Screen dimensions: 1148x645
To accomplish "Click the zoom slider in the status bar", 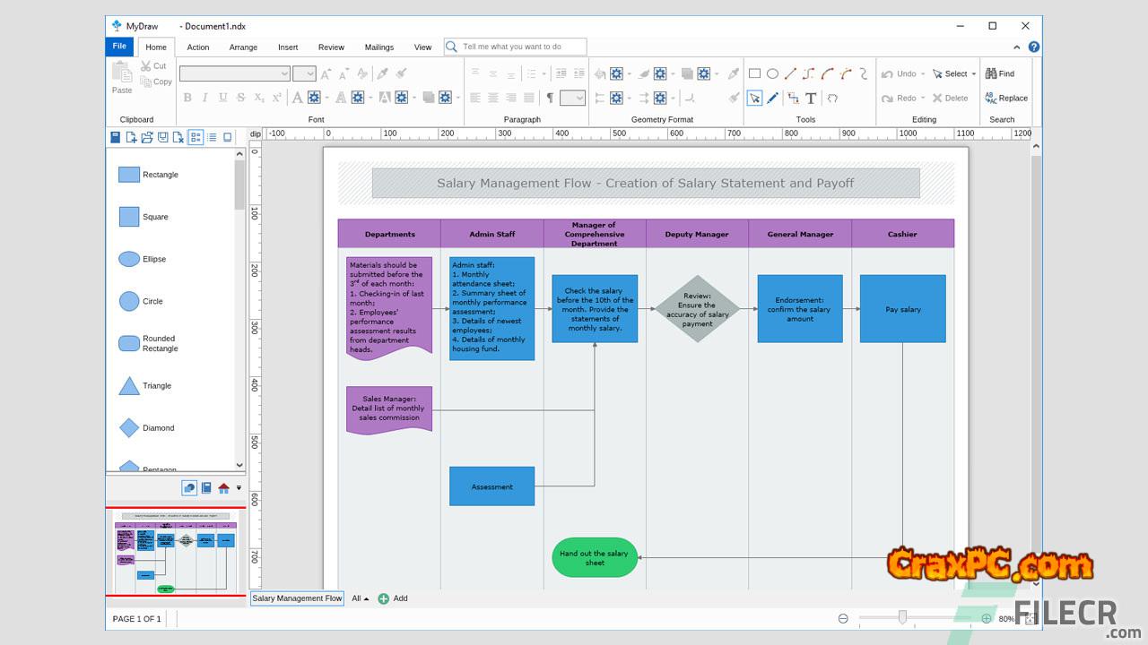I will pyautogui.click(x=902, y=617).
